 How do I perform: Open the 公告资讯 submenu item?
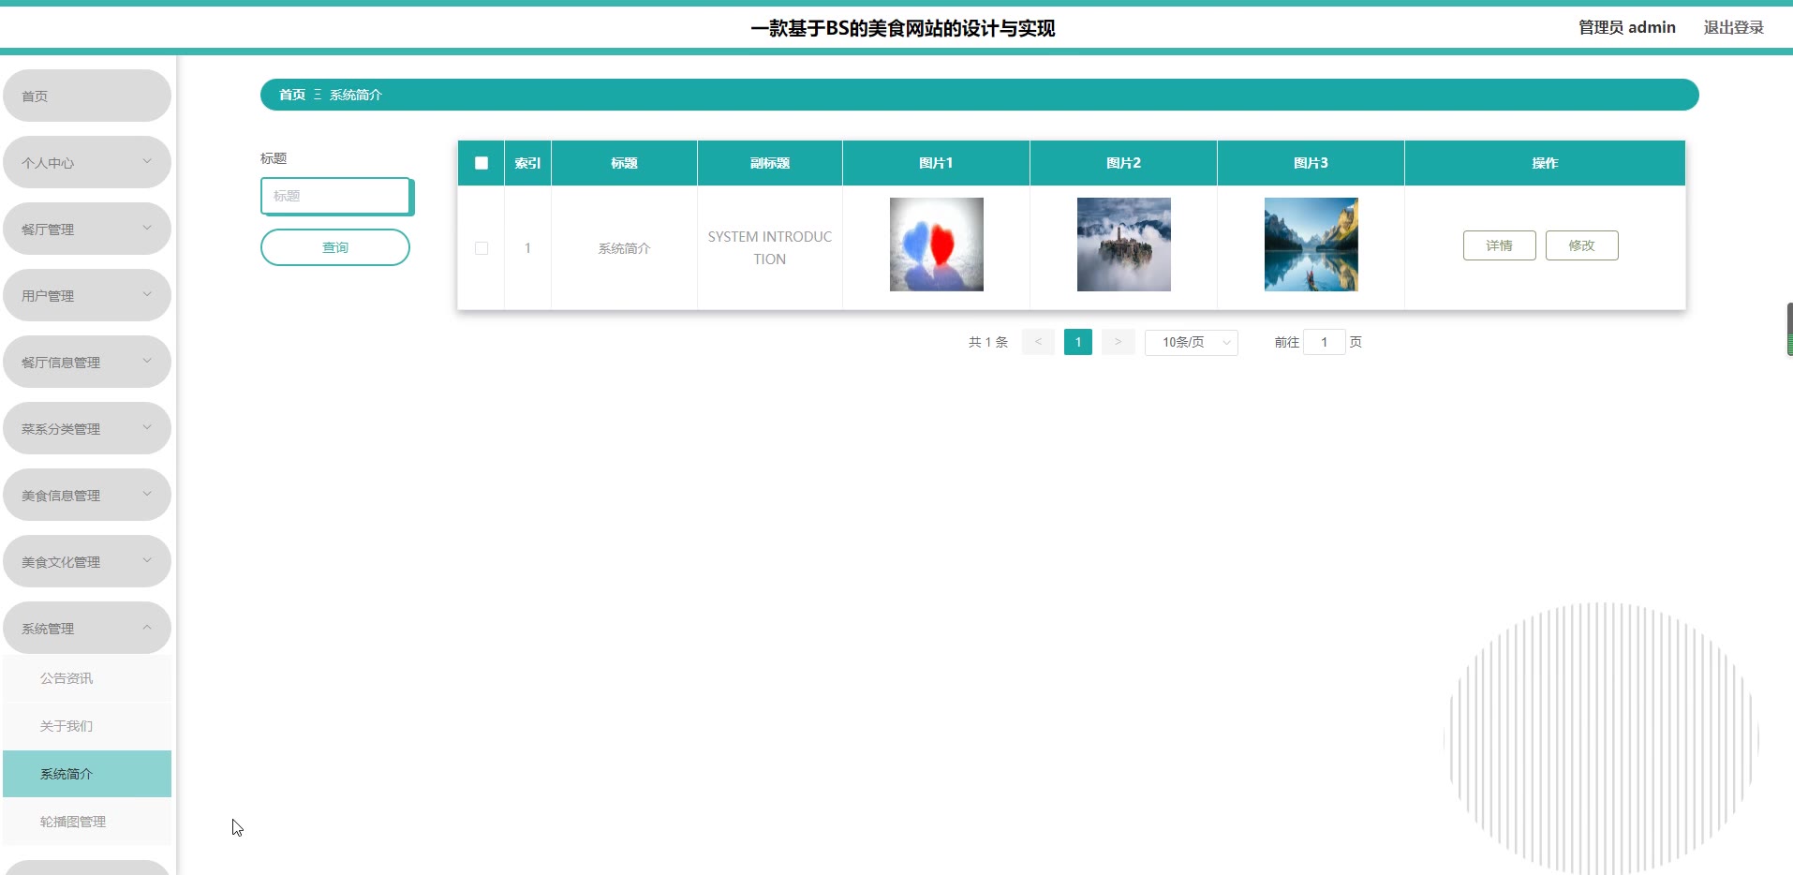86,678
